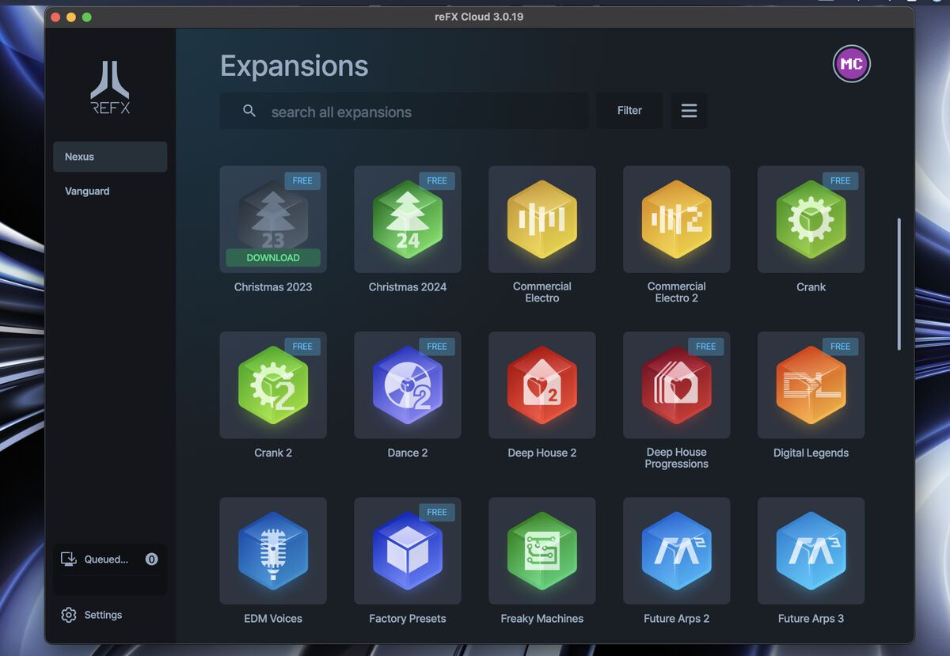Open the EDM Voices microphone icon
Screen dimensions: 950x656
(272, 551)
